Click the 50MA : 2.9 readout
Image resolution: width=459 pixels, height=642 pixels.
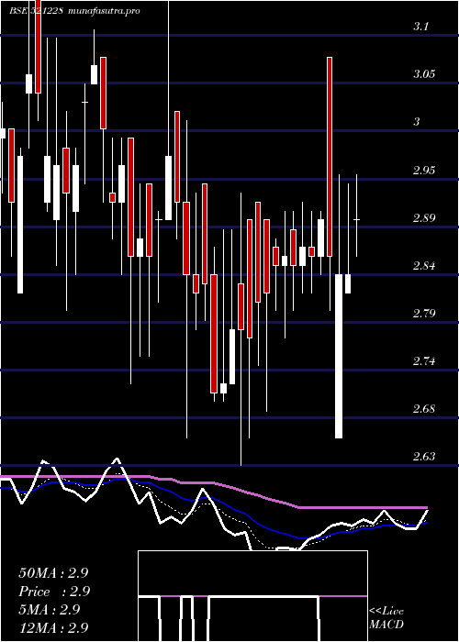point(53,573)
